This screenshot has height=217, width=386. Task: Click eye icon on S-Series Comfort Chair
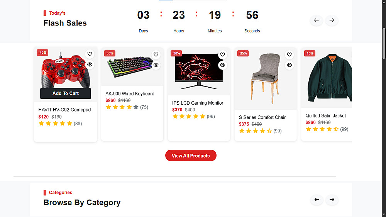point(289,65)
